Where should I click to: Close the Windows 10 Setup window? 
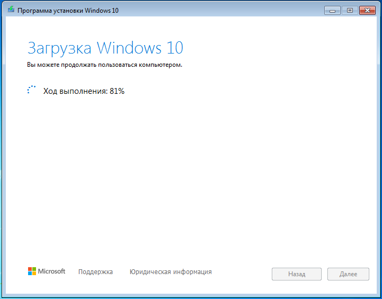(x=367, y=11)
